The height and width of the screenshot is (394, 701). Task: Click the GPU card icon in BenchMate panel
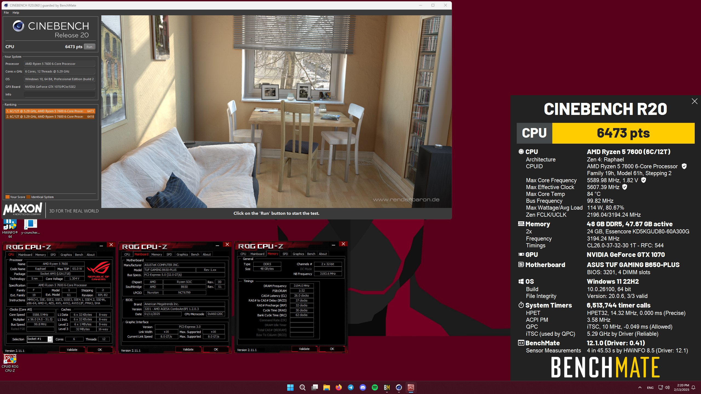click(x=521, y=254)
